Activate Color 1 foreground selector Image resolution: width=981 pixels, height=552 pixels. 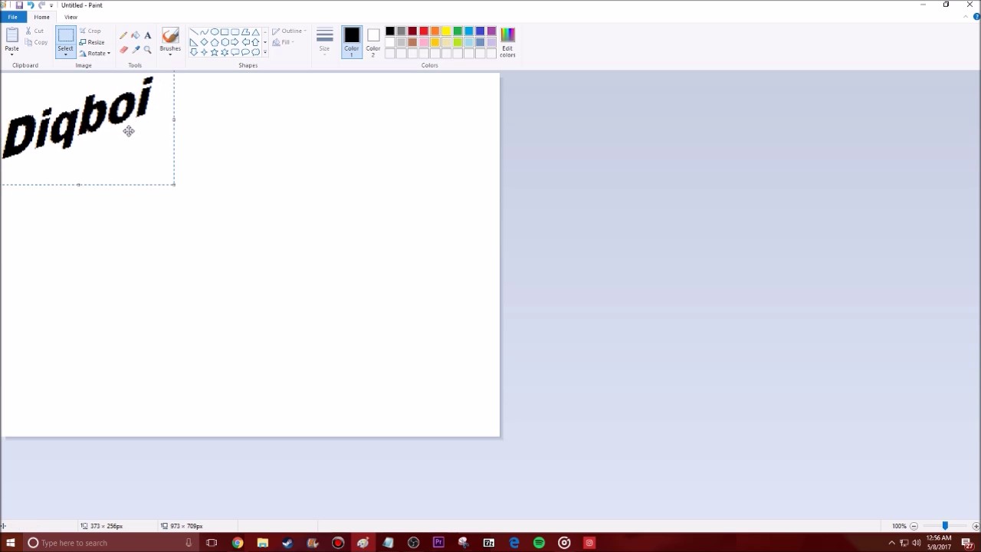[x=352, y=42]
